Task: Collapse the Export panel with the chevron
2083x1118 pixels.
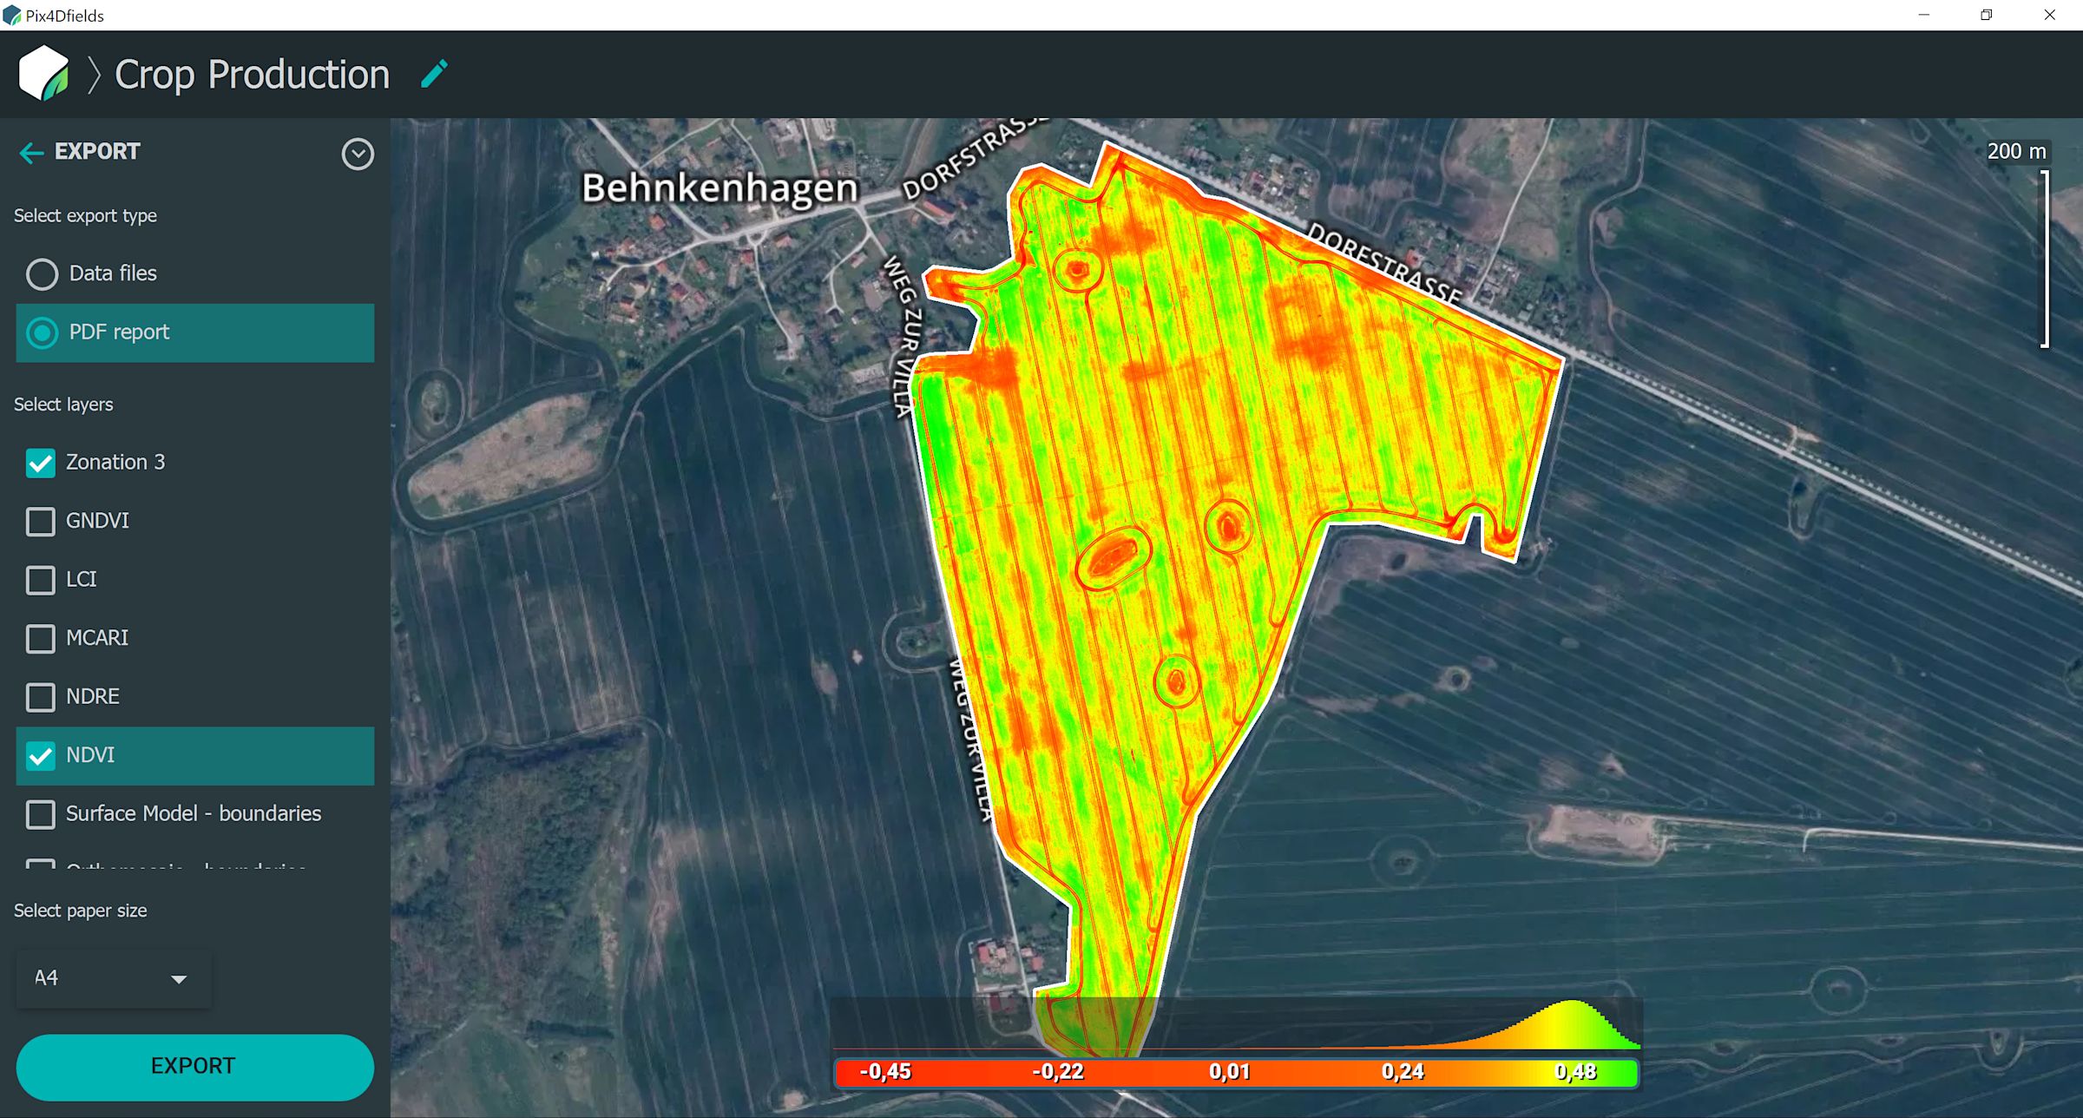Action: (x=358, y=154)
